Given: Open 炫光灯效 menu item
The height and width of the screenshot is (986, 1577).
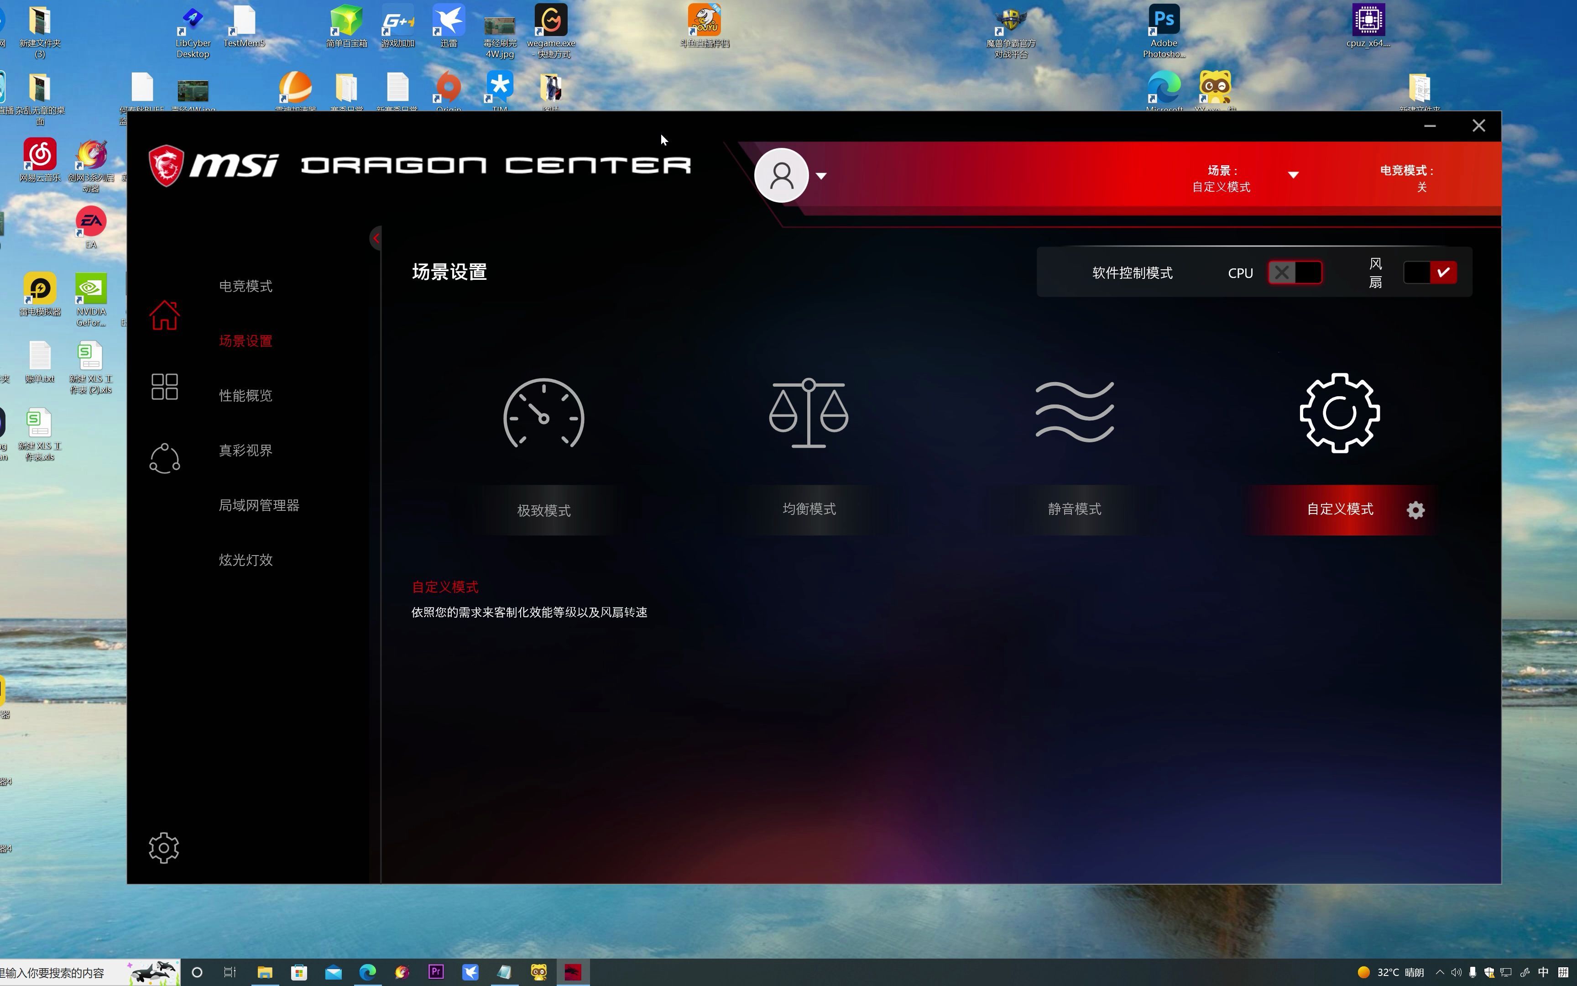Looking at the screenshot, I should pos(245,560).
